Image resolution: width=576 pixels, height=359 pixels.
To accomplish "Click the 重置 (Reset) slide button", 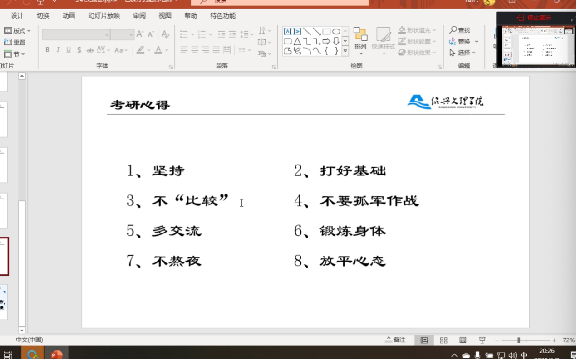I will click(x=15, y=42).
